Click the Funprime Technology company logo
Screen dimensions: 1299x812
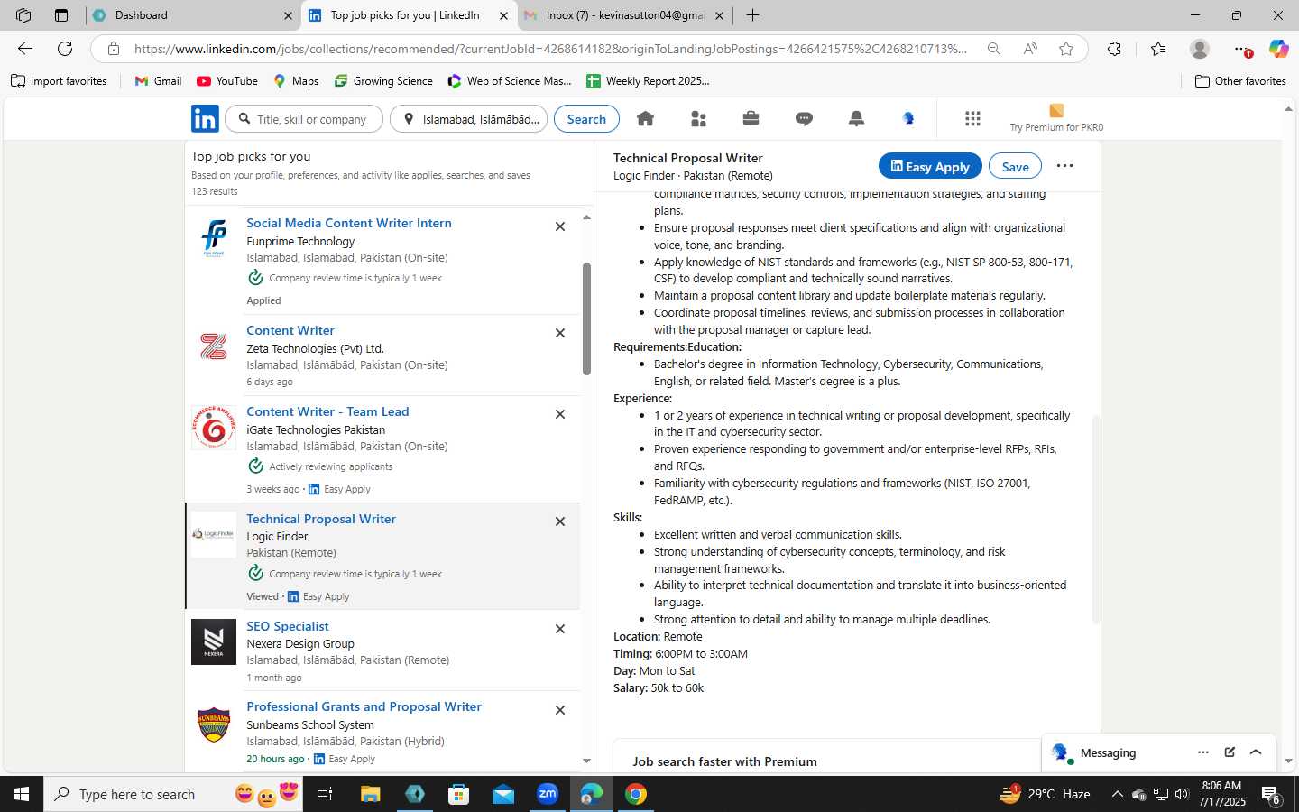click(214, 238)
